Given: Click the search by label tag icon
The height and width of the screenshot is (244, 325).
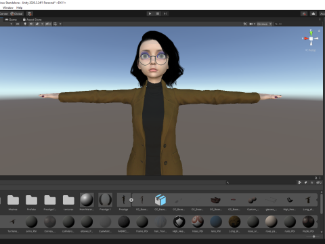Looking at the screenshot, I should coord(306,182).
